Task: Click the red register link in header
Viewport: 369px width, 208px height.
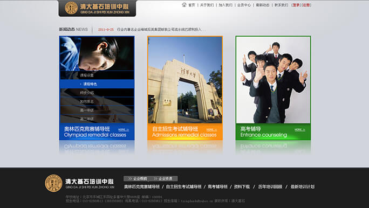Action: pos(306,5)
